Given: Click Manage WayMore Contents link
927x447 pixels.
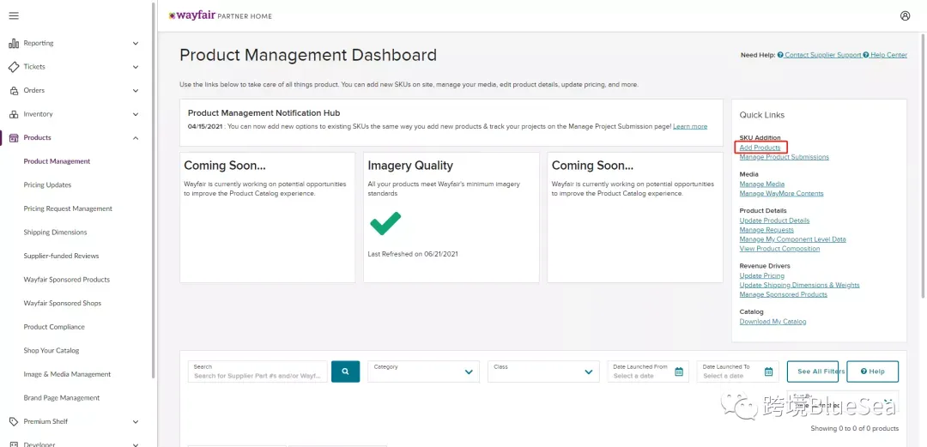Looking at the screenshot, I should pos(781,194).
